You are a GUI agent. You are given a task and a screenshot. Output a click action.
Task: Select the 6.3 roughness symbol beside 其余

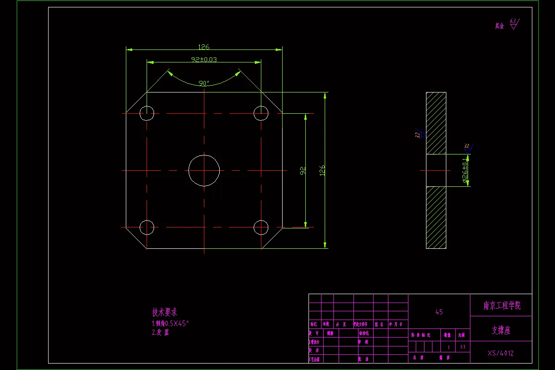point(514,24)
